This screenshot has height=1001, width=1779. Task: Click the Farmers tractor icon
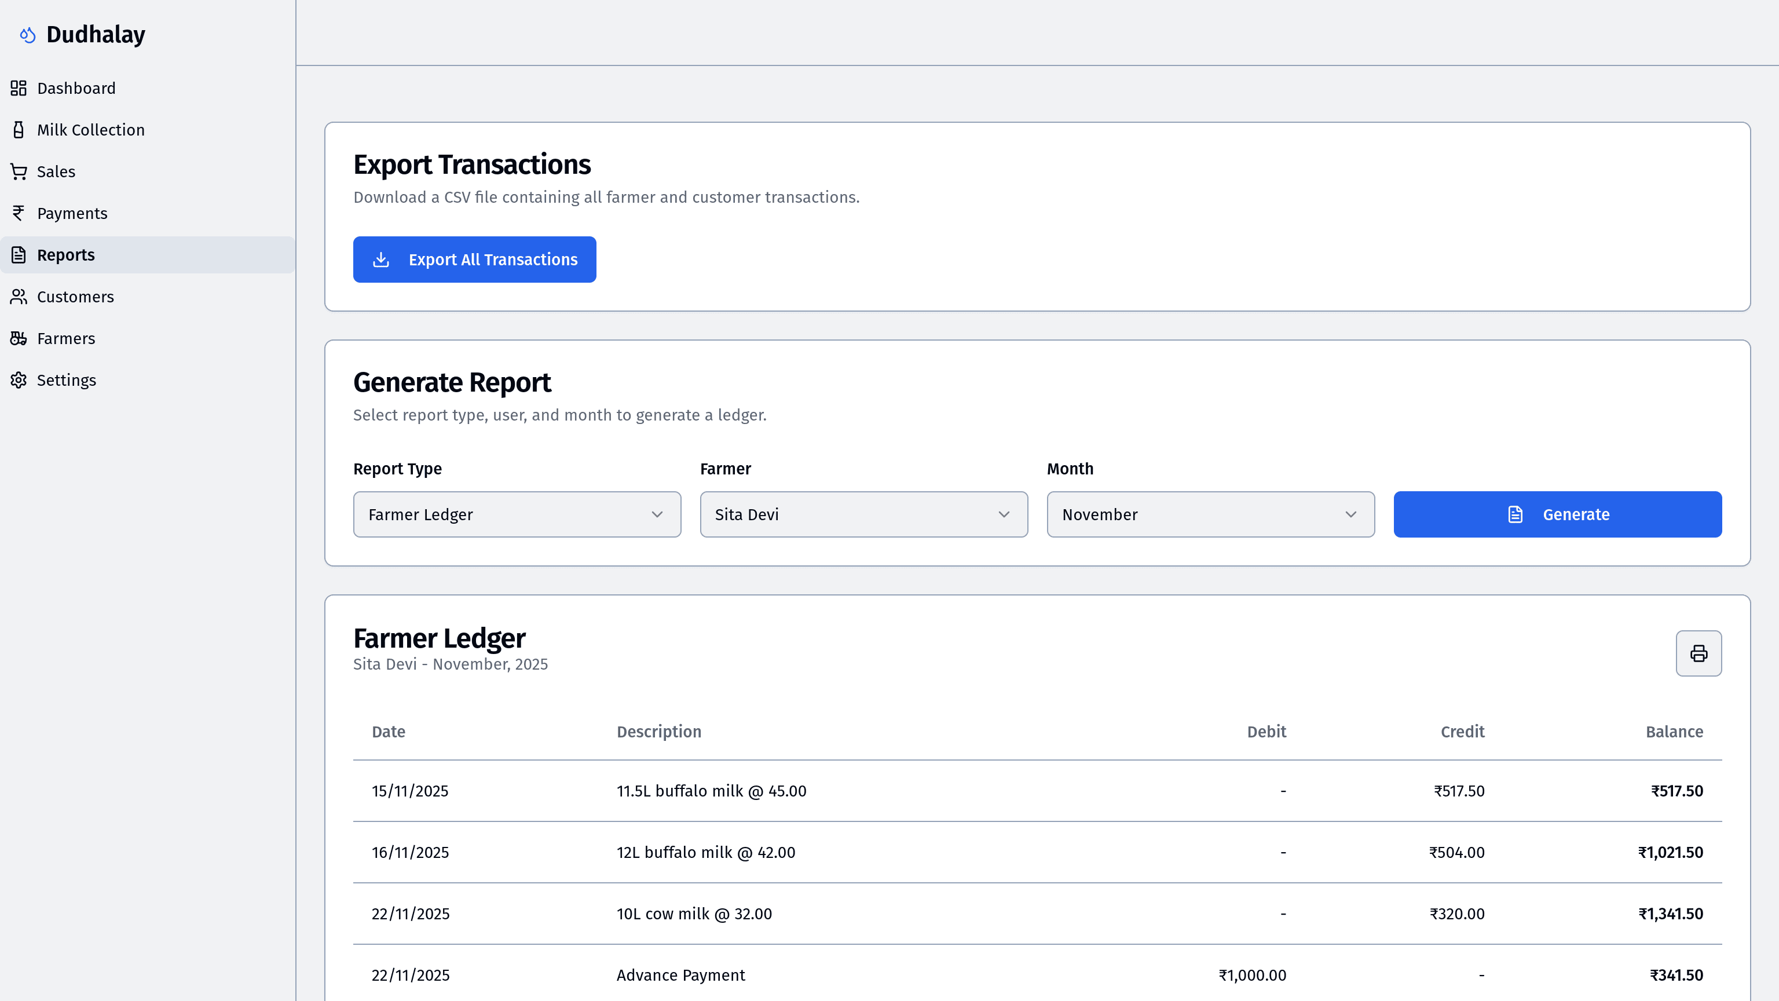pyautogui.click(x=19, y=338)
